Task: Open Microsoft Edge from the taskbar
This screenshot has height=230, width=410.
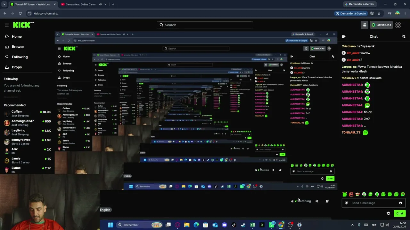Action: [x=196, y=225]
